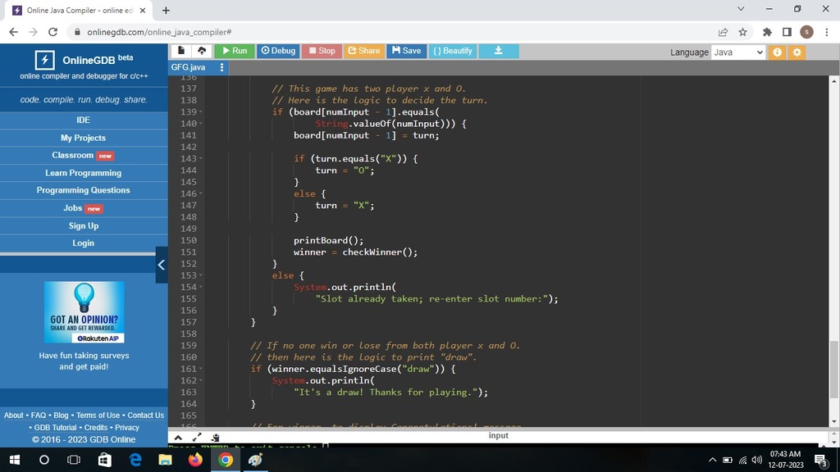Viewport: 840px width, 472px height.
Task: Open the About footer link
Action: [x=13, y=415]
